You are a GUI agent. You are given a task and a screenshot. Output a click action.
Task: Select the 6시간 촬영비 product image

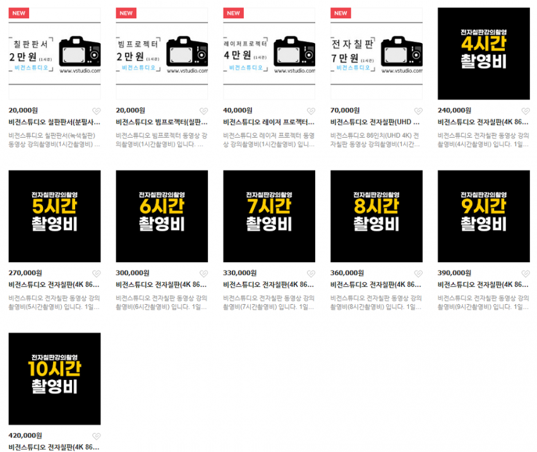162,216
